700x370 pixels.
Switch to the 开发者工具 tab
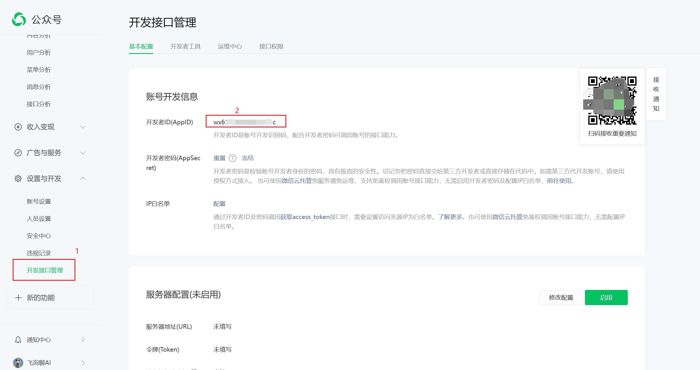[185, 47]
